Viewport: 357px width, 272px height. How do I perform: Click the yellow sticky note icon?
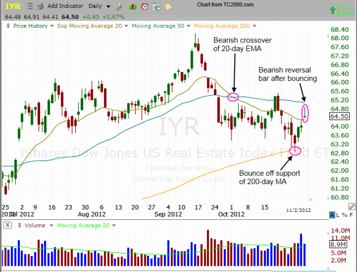click(168, 6)
